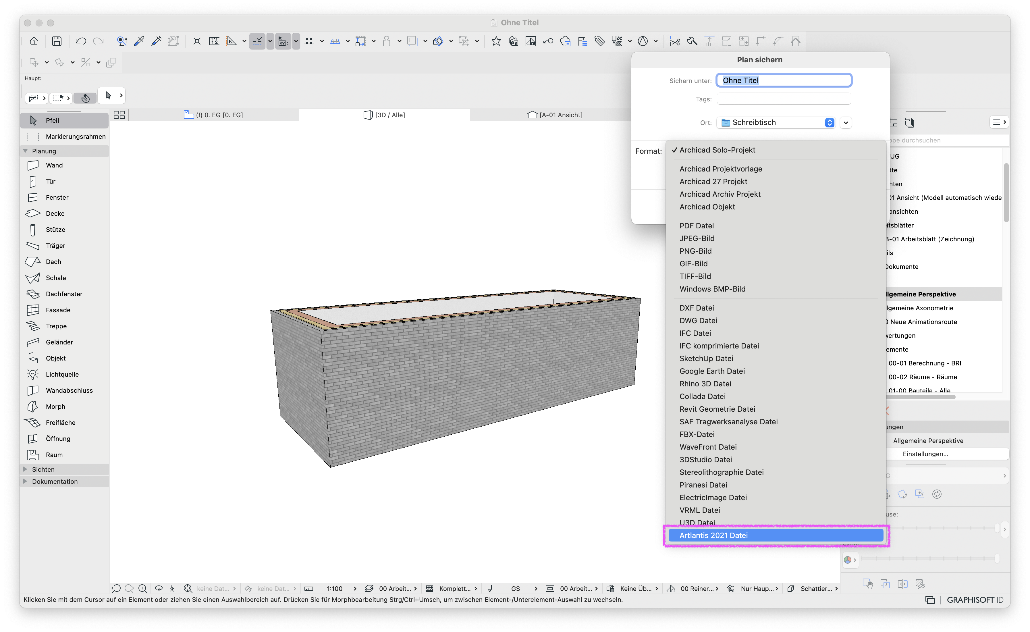Click the Home icon in toolbar

[x=34, y=41]
